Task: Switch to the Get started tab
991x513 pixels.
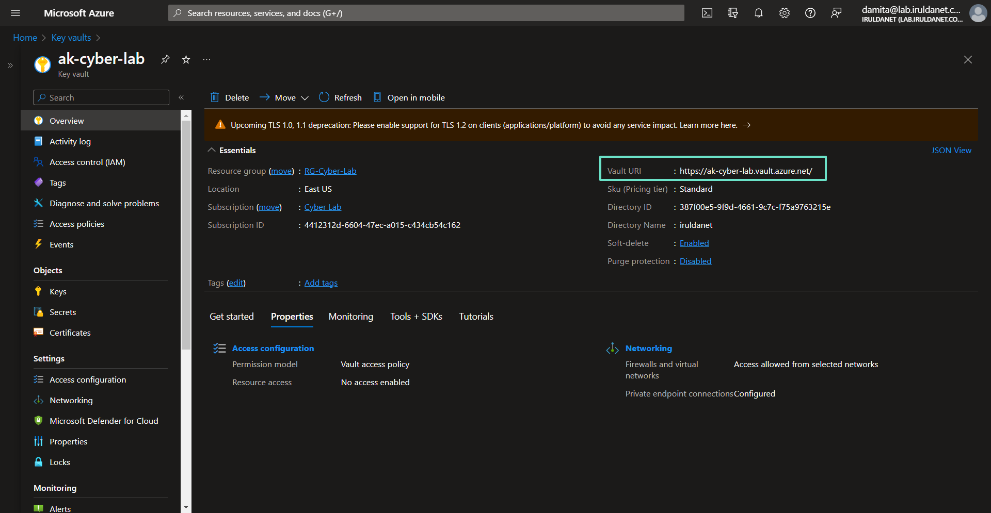Action: pyautogui.click(x=232, y=317)
